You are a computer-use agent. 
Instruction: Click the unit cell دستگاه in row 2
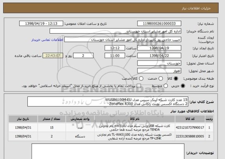80,136
